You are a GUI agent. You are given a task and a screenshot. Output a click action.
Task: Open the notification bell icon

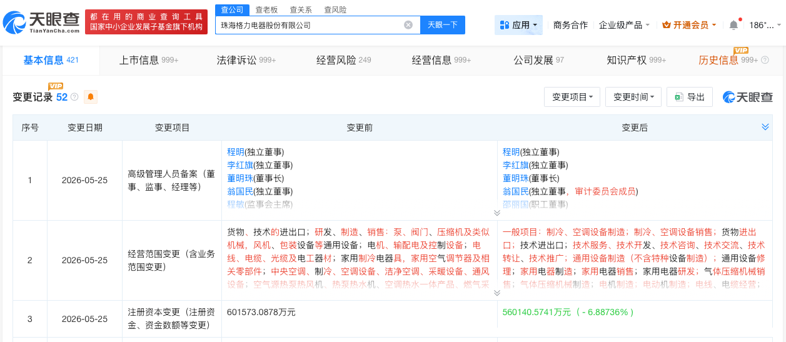(x=733, y=25)
